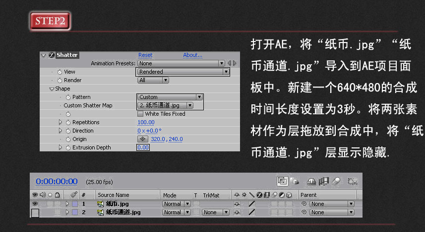The image size is (425, 232).
Task: Click the Repetitions value 100.00
Action: pos(146,122)
